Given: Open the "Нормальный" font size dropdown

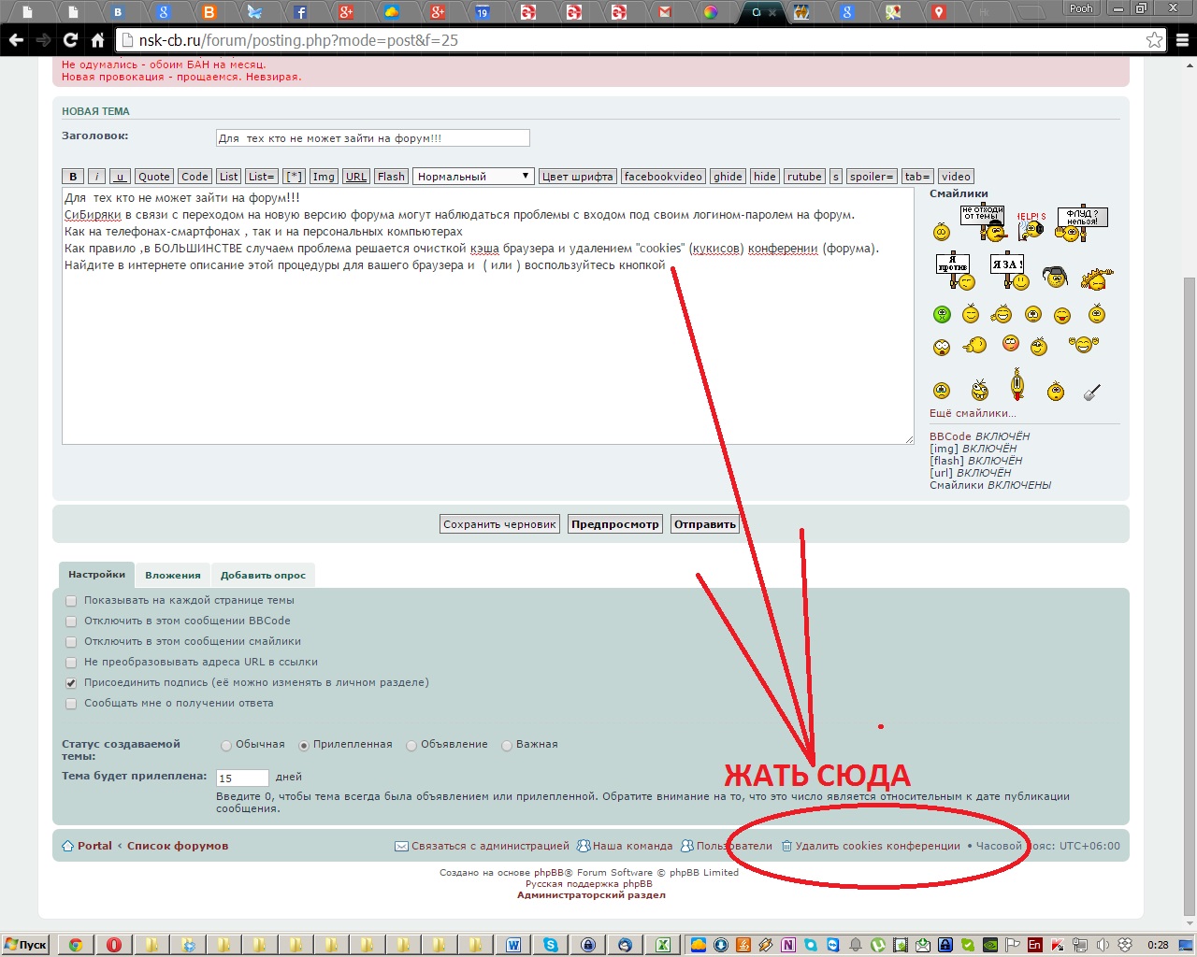Looking at the screenshot, I should (473, 177).
